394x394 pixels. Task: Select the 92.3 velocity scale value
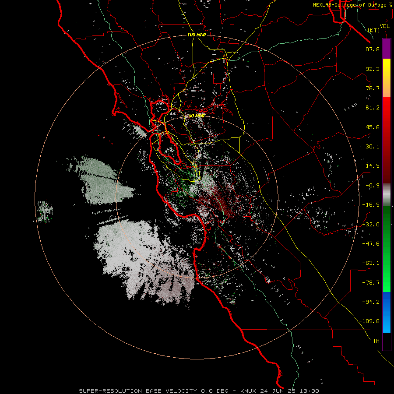373,69
